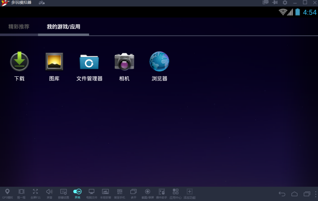The height and width of the screenshot is (201, 318).
Task: Select the 我的游戏/应用 tab
Action: click(x=63, y=27)
